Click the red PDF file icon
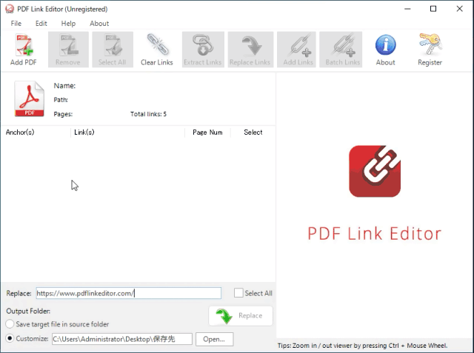The width and height of the screenshot is (474, 353). tap(30, 98)
